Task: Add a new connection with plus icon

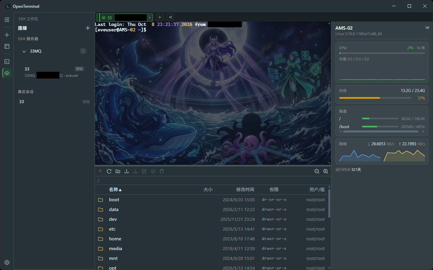Action: [x=88, y=28]
